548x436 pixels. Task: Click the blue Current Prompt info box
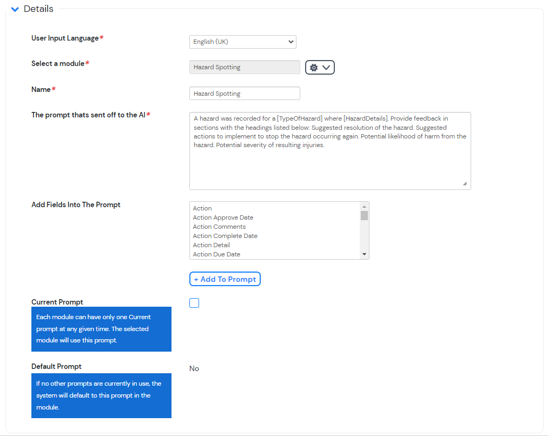click(101, 329)
